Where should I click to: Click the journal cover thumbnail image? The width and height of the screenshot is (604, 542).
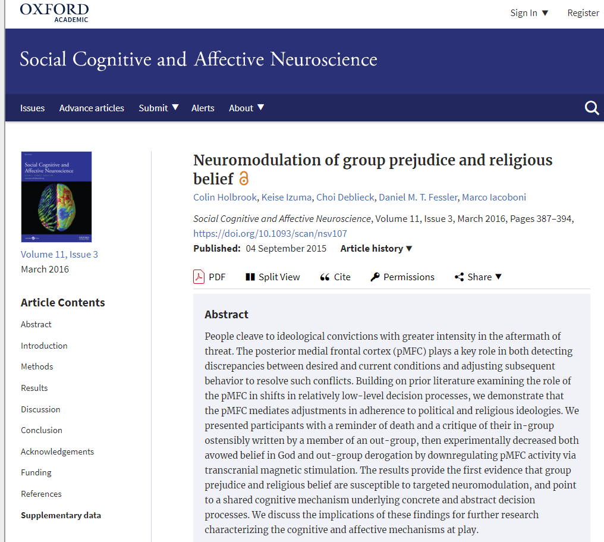coord(56,196)
